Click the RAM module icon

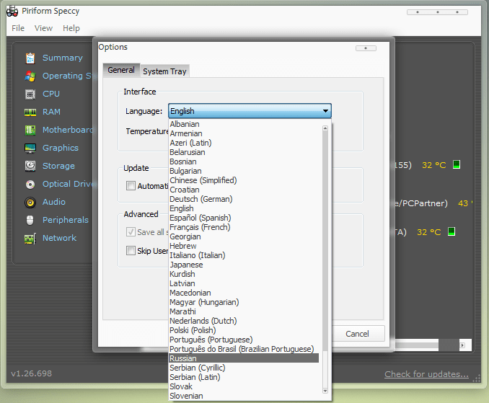click(30, 112)
